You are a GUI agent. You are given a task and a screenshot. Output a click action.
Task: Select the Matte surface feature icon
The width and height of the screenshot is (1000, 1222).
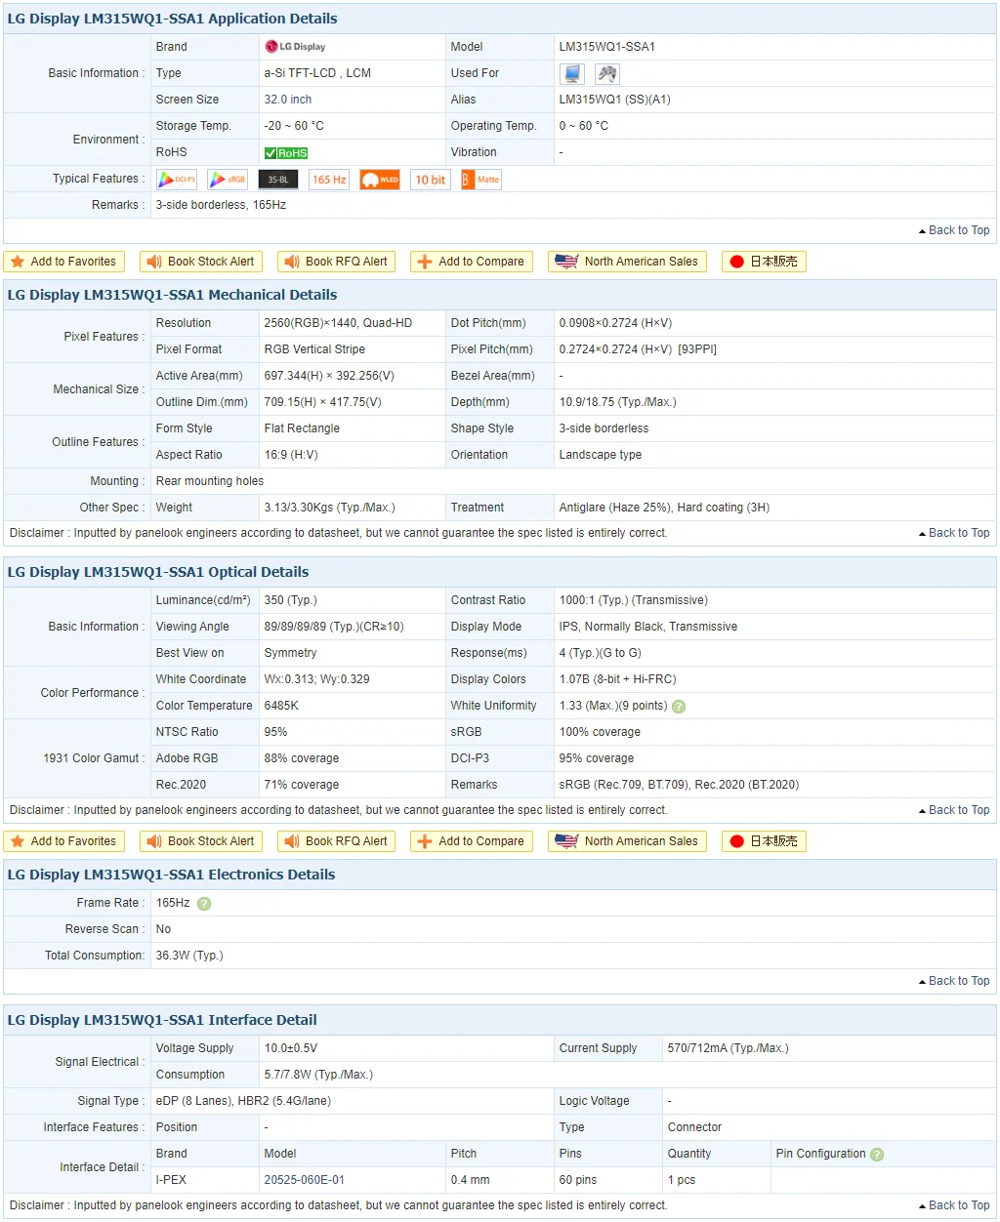(481, 180)
